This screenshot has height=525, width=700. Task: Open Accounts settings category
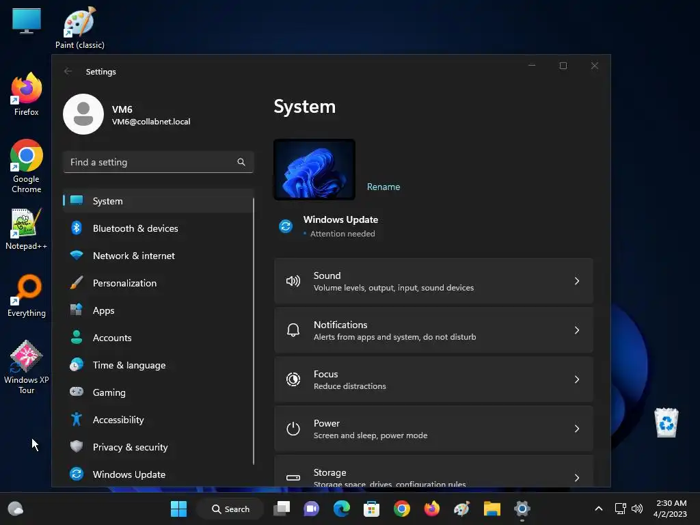[158, 338]
